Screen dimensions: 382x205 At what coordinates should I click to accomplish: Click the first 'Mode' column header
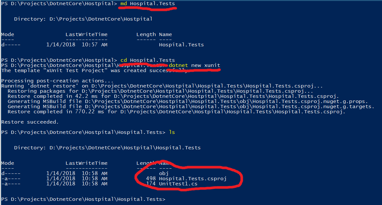7,34
